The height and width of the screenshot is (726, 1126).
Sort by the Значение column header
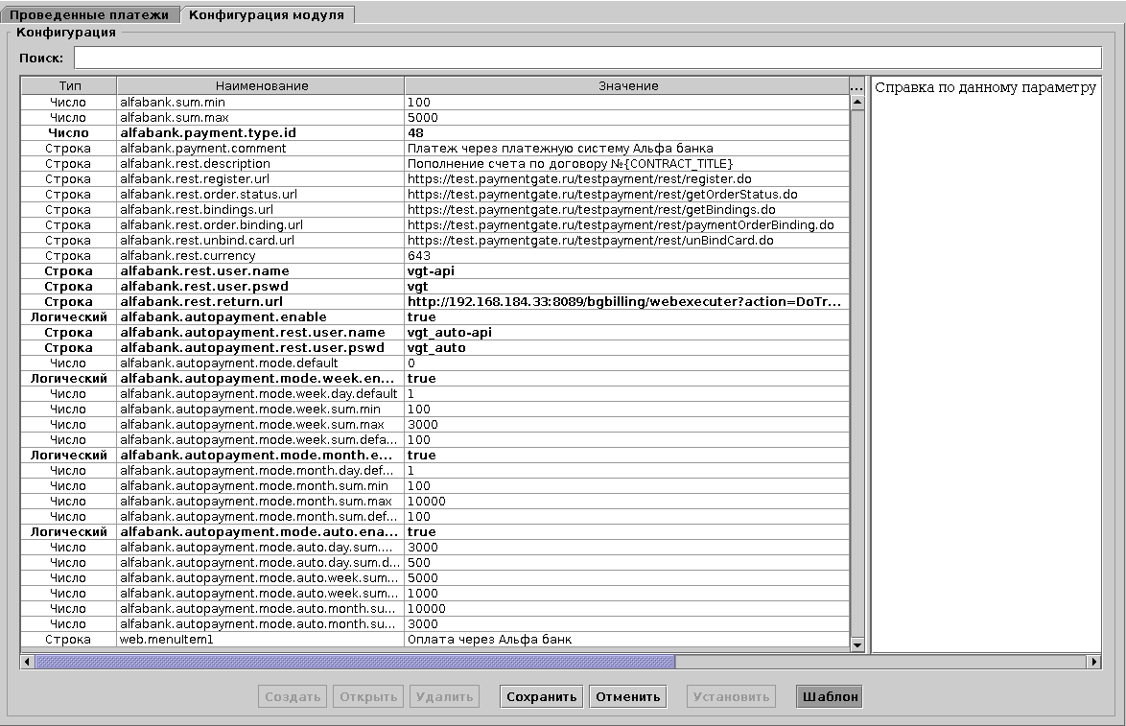tap(628, 85)
